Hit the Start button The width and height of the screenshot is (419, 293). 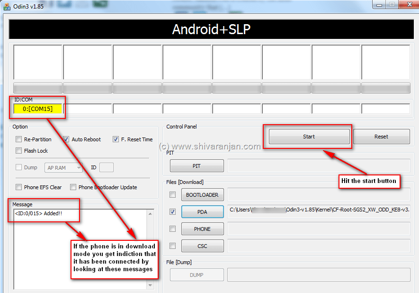pyautogui.click(x=309, y=137)
